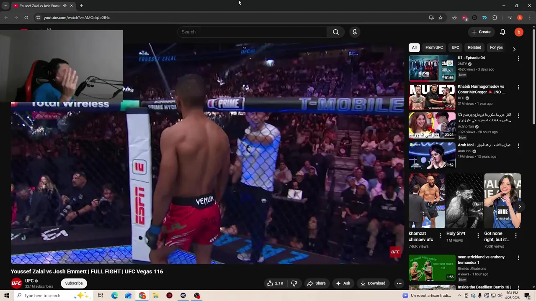
Task: Open YouTube notifications bell
Action: point(503,32)
